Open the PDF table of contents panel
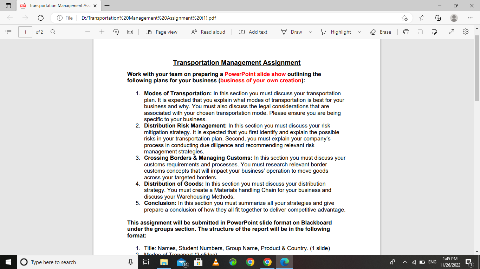The width and height of the screenshot is (480, 269). 8,32
